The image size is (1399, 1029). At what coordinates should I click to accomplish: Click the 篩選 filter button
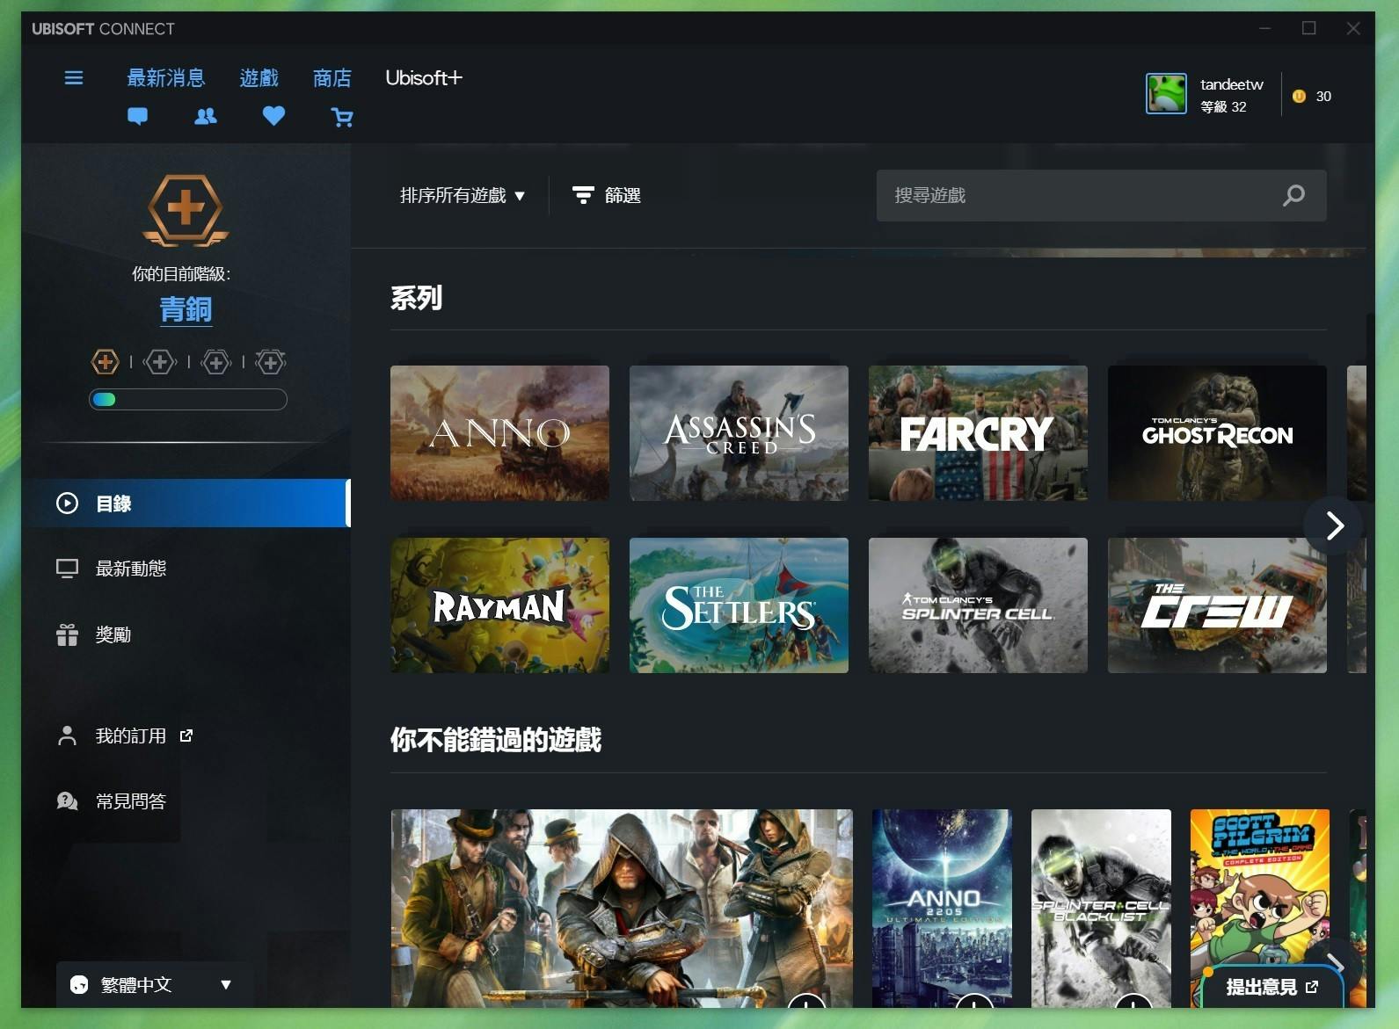click(x=607, y=195)
